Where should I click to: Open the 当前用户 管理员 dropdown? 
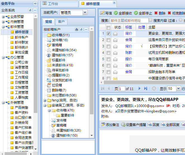(x=85, y=13)
